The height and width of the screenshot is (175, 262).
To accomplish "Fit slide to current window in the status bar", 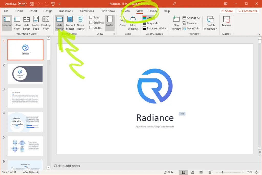I will [257, 172].
